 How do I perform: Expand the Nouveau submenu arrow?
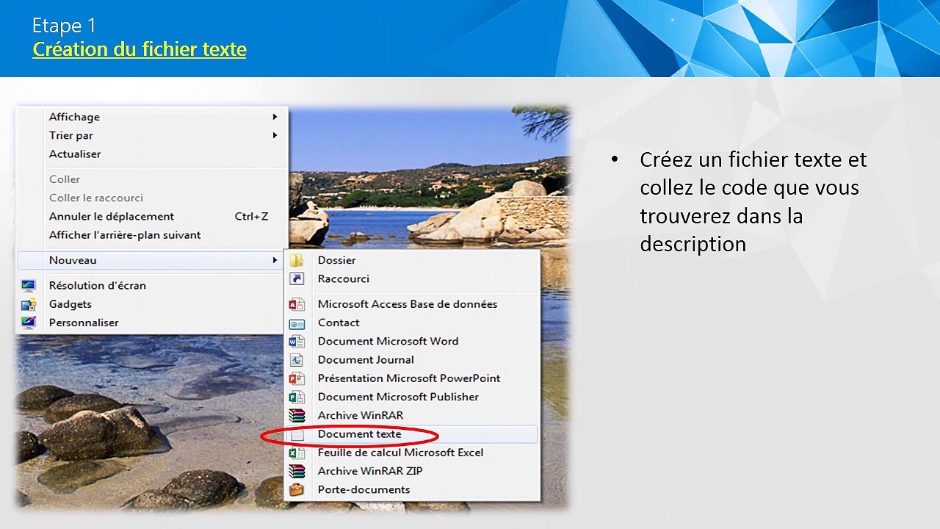tap(275, 260)
